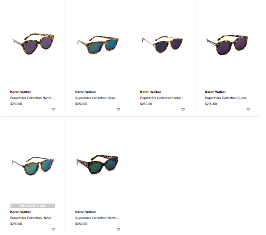The height and width of the screenshot is (235, 266).
Task: Favorite the Superstars Collection Numb... sunglasses heart icon
Action: pos(53,110)
